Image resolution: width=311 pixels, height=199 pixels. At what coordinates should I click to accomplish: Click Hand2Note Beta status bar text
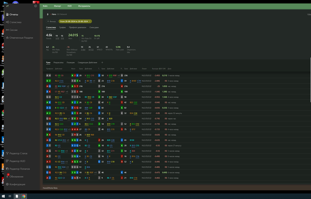pyautogui.click(x=50, y=188)
